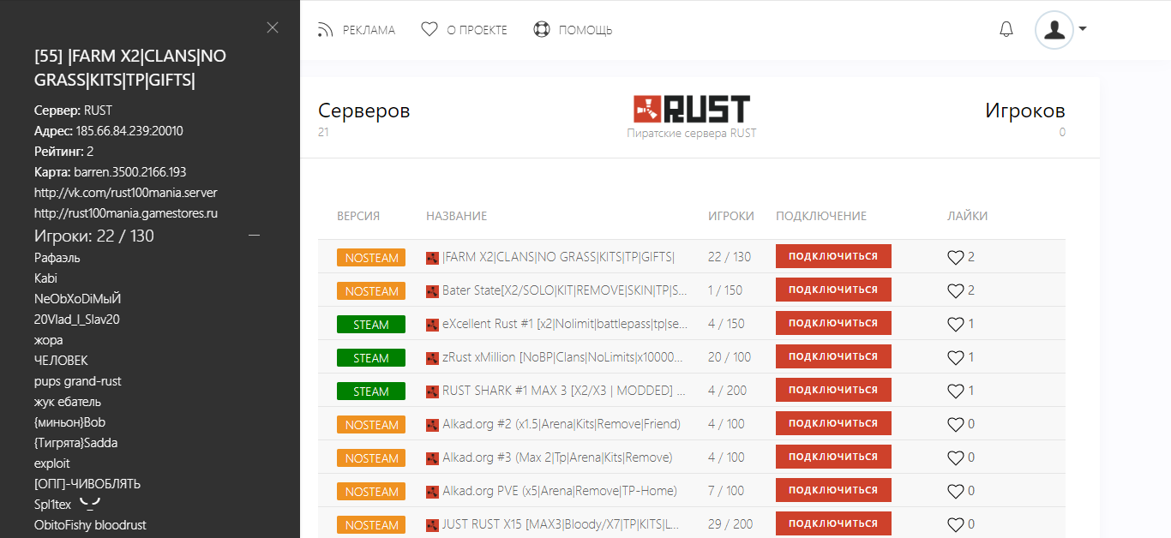Screen dimensions: 1171x538
Task: Open the user avatar account menu
Action: click(1060, 30)
